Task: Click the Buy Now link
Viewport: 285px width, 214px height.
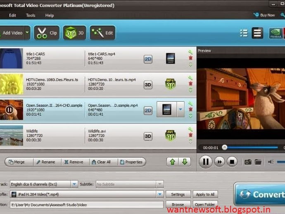Action: tap(264, 15)
